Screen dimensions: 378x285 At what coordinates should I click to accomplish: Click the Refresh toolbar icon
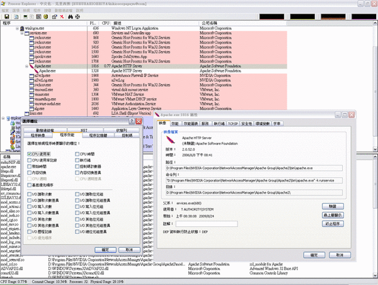(16, 16)
